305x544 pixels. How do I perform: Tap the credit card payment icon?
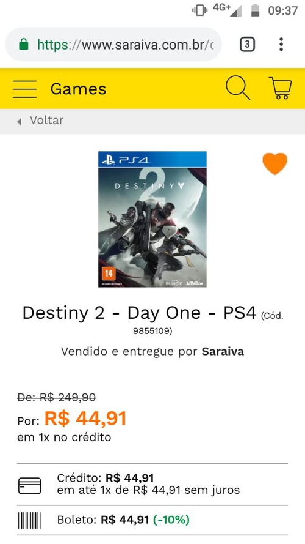coord(29,486)
